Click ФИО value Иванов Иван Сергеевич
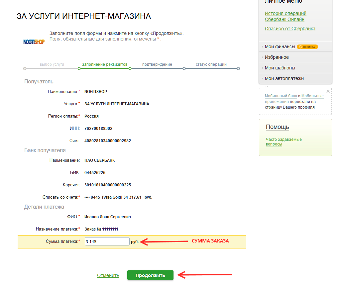Image resolution: width=347 pixels, height=286 pixels. pyautogui.click(x=108, y=217)
